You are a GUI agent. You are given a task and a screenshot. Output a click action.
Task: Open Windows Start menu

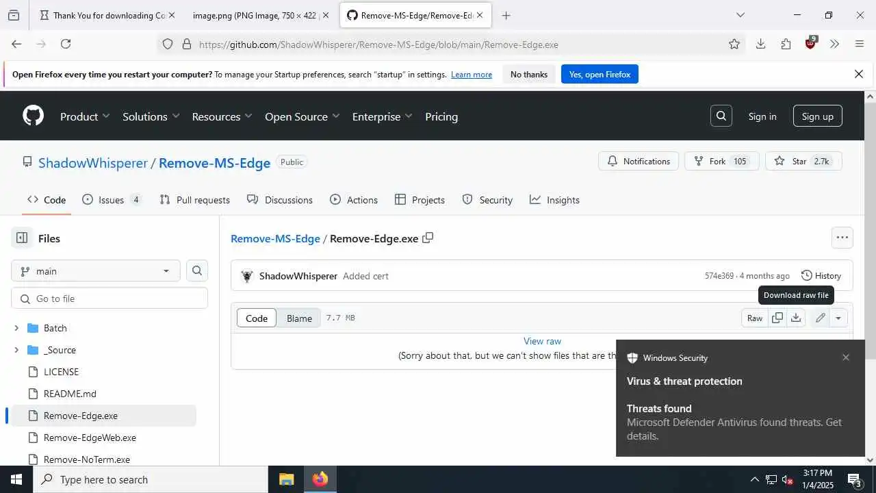tap(16, 479)
